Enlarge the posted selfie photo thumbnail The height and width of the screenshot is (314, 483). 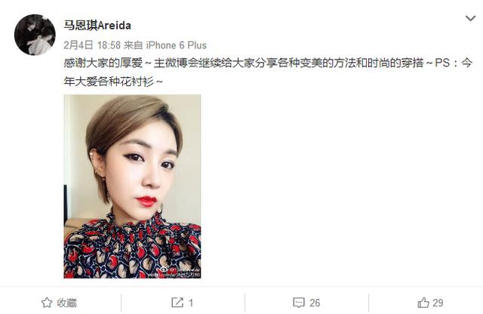point(132,186)
